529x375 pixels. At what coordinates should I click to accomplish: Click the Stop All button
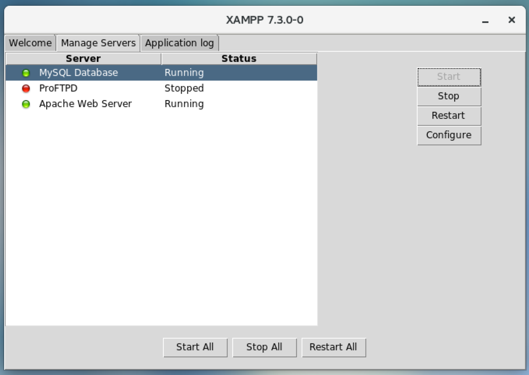tap(264, 347)
